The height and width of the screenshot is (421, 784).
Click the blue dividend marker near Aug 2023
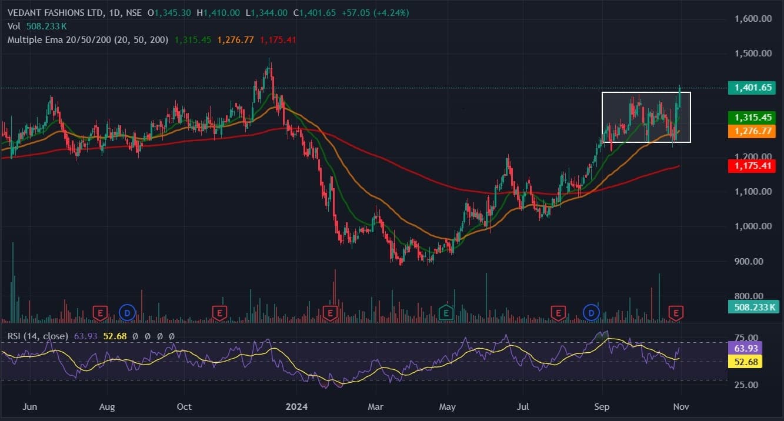pos(126,312)
